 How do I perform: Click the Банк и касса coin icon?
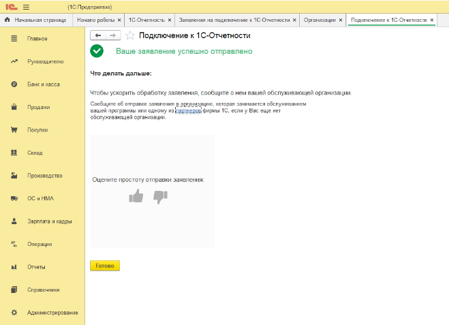(x=14, y=84)
